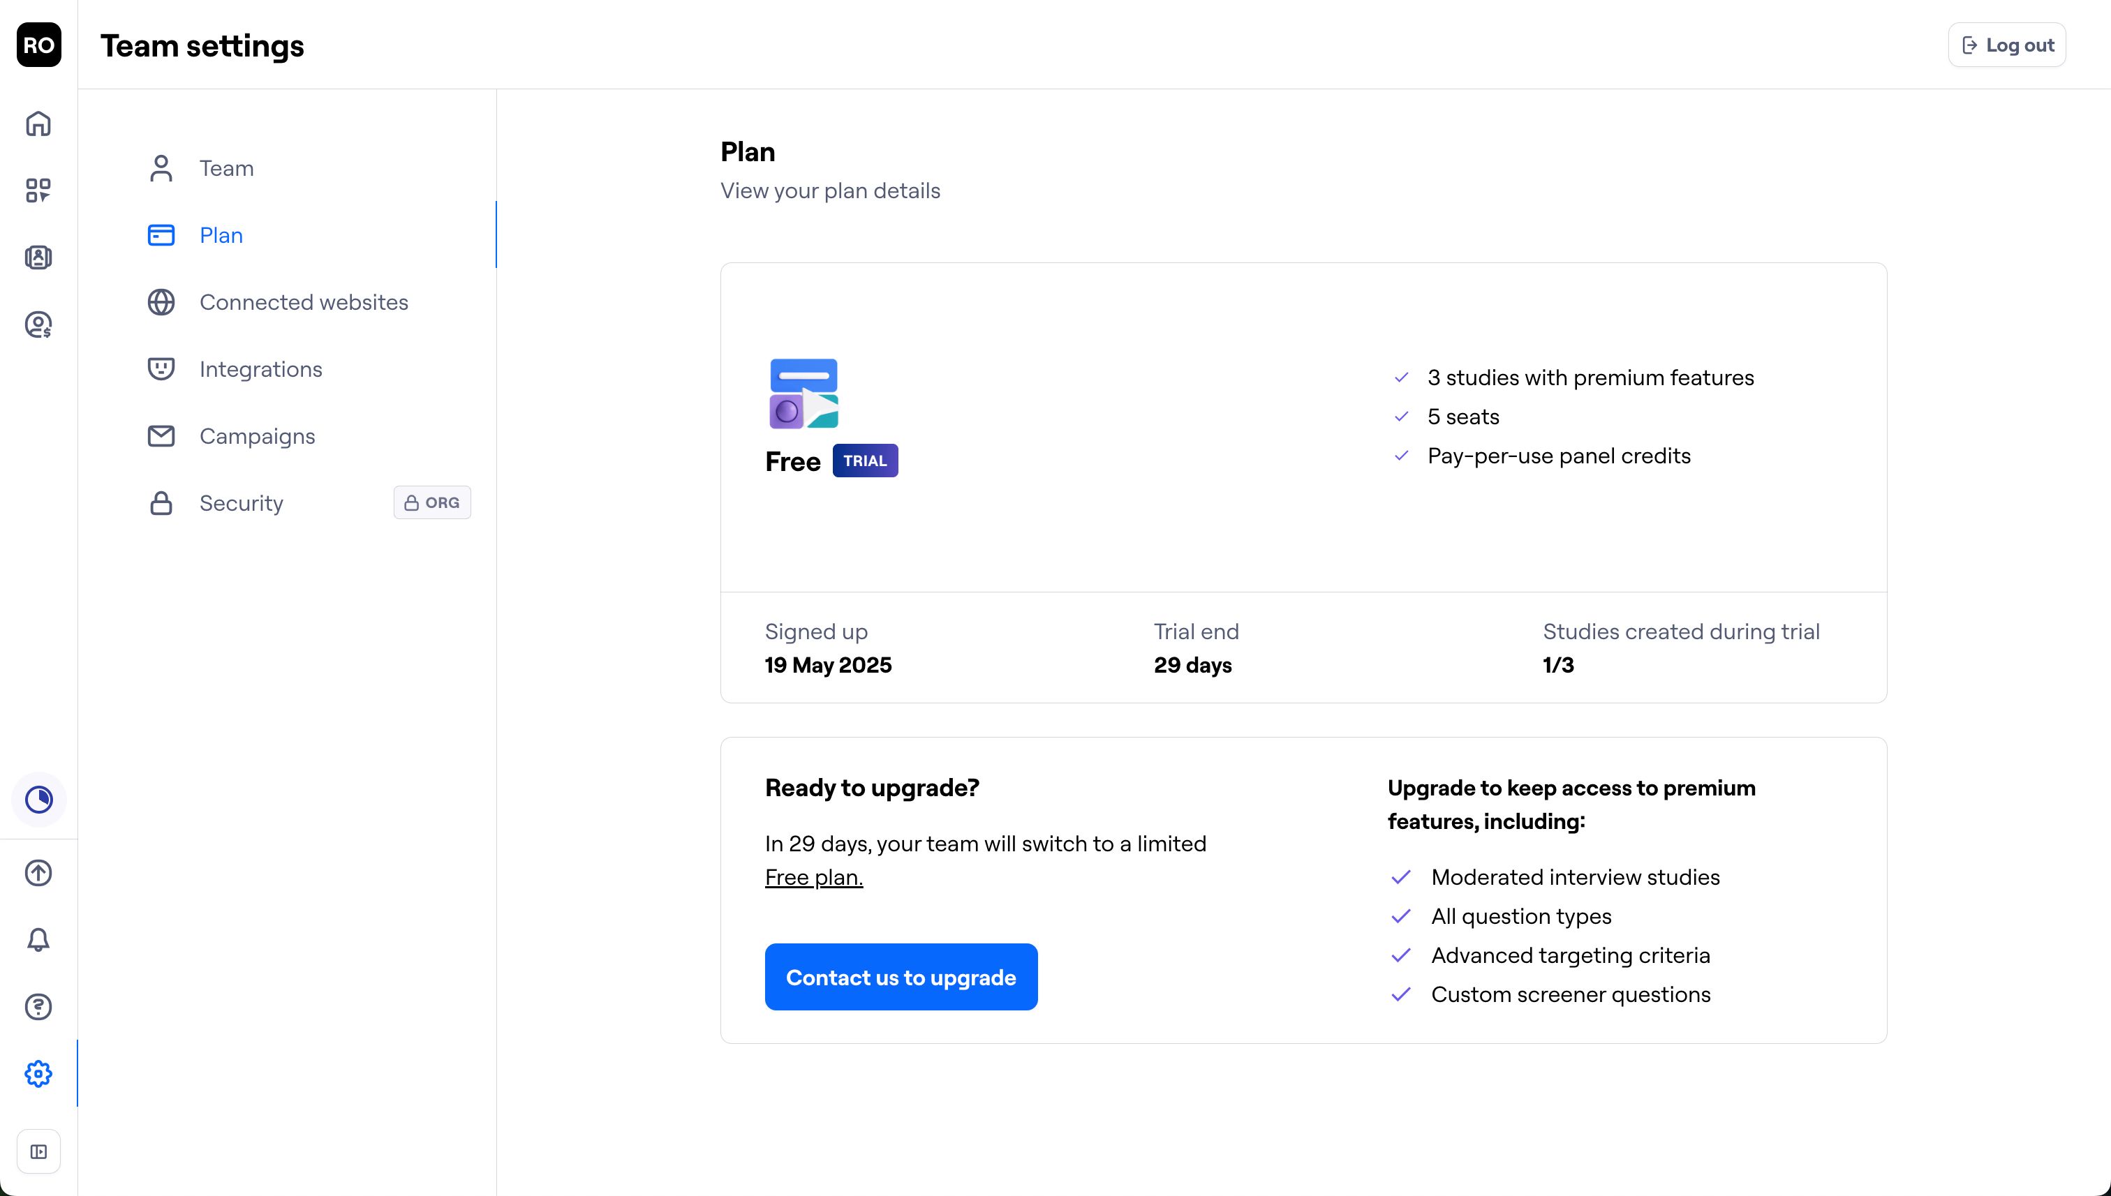Image resolution: width=2111 pixels, height=1196 pixels.
Task: Click the '5 seats' feature text
Action: [1462, 417]
